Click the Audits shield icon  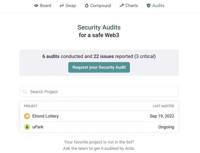pos(149,6)
